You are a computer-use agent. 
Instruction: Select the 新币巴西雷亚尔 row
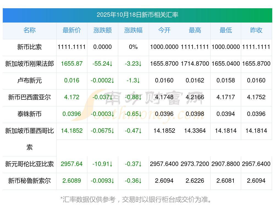point(29,97)
